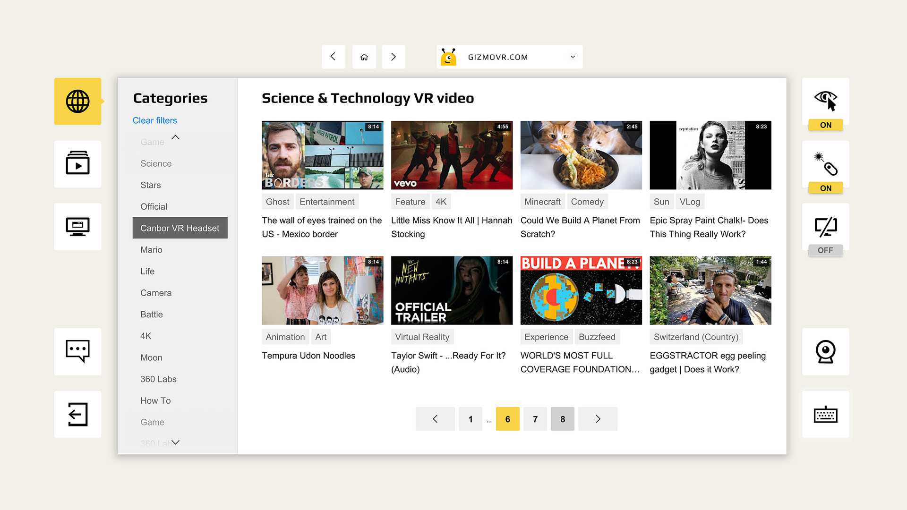
Task: Click the laser pointer controller icon
Action: [825, 163]
